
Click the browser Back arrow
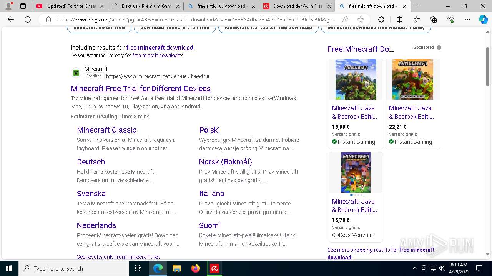pyautogui.click(x=11, y=20)
